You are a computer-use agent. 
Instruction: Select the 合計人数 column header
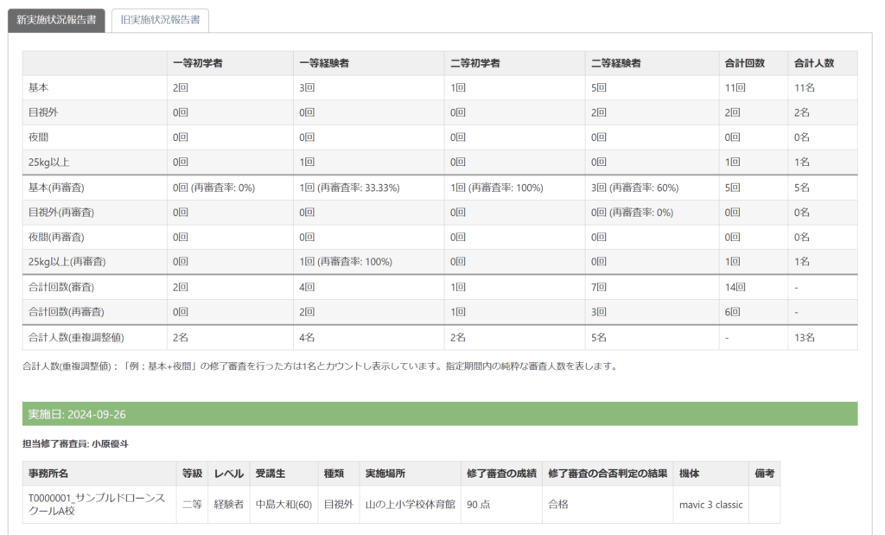[x=813, y=63]
